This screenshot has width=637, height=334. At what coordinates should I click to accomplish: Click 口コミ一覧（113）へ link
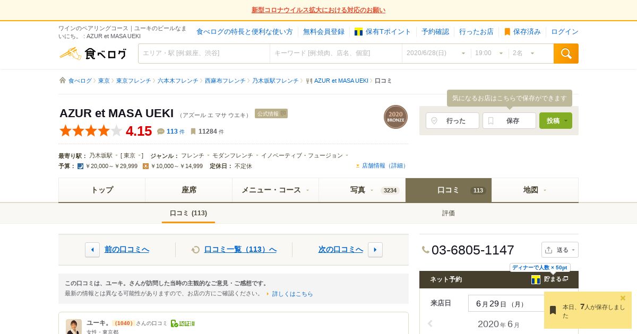[240, 249]
